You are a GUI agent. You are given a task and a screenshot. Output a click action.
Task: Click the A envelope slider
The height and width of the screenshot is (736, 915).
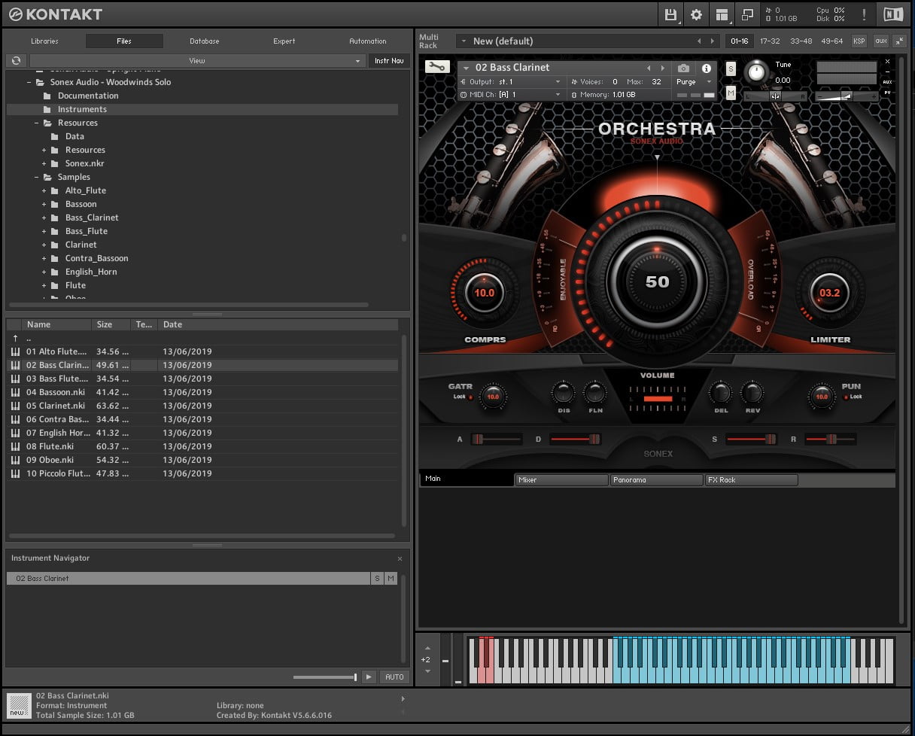[x=497, y=439]
